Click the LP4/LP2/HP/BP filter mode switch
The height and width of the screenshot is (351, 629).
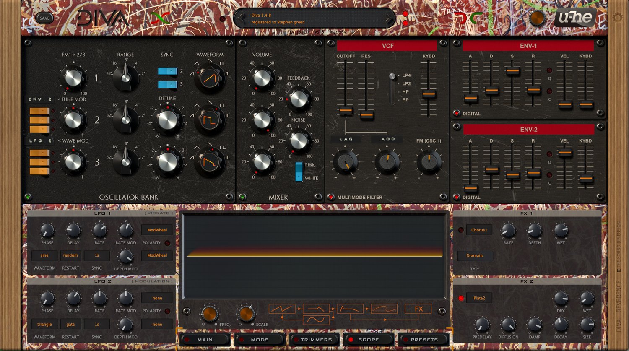tap(392, 88)
